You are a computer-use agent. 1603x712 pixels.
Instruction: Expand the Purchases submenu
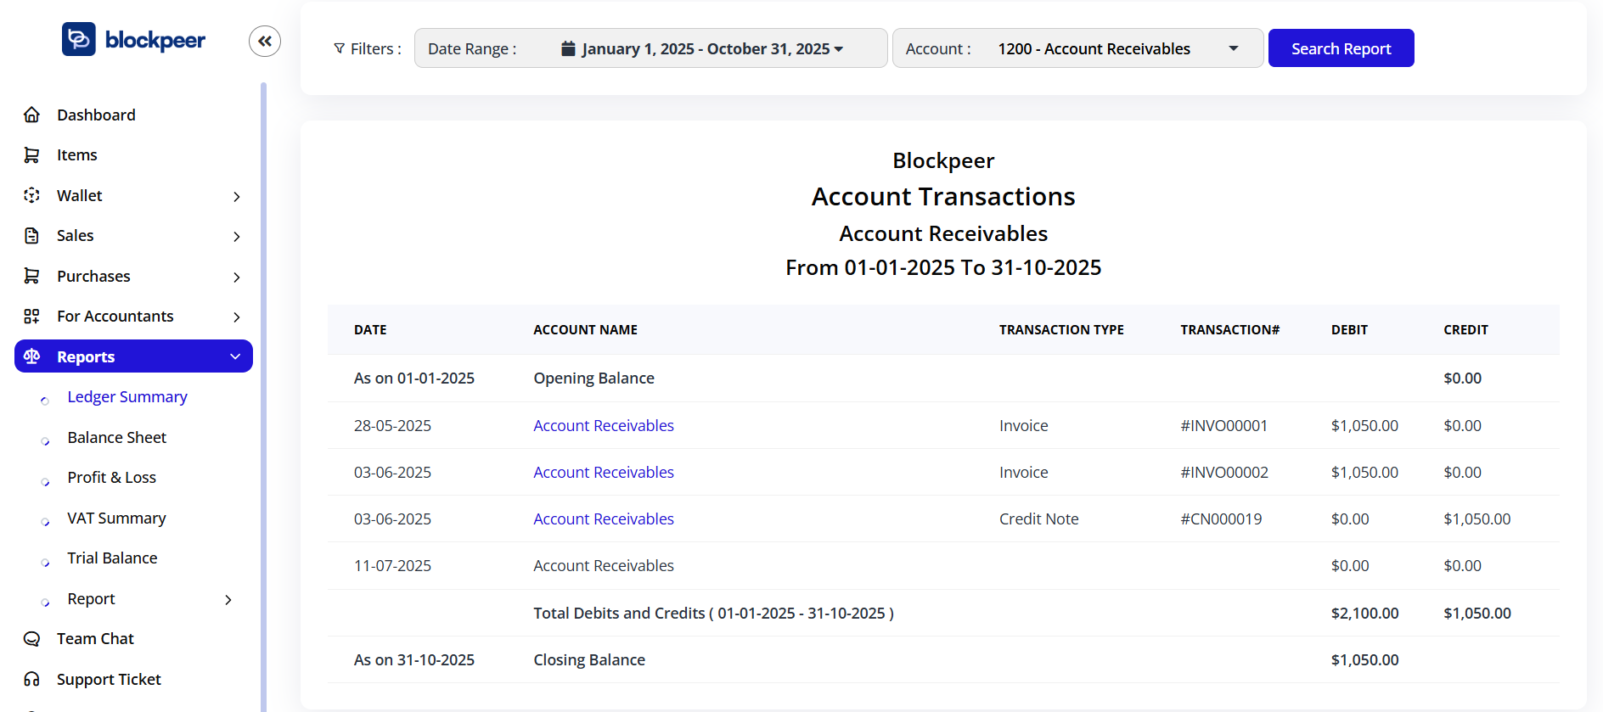[237, 277]
